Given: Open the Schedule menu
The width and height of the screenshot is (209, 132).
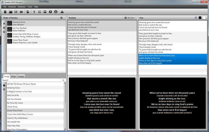Looking at the screenshot, I should coord(12,7).
